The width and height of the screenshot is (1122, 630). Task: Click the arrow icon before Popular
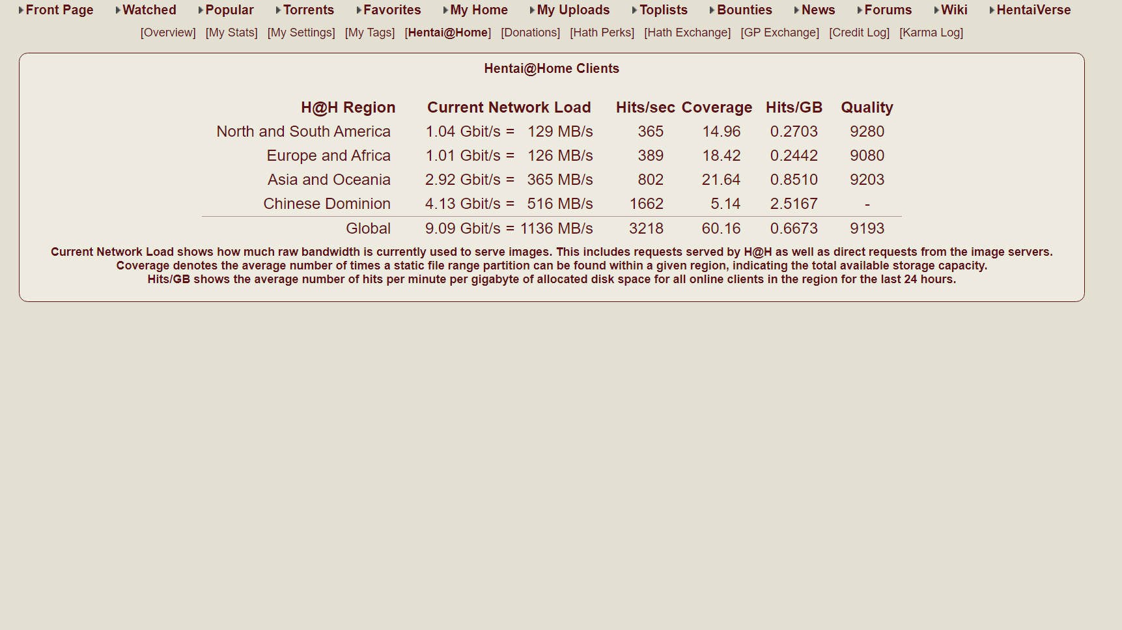[201, 10]
